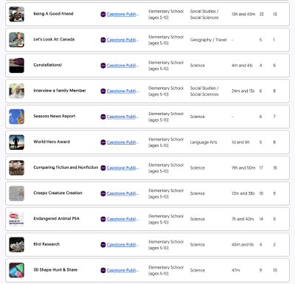The width and height of the screenshot is (295, 284).
Task: Follow the Capstone Publi... link for Let's Look At: Canada
Action: pyautogui.click(x=122, y=40)
